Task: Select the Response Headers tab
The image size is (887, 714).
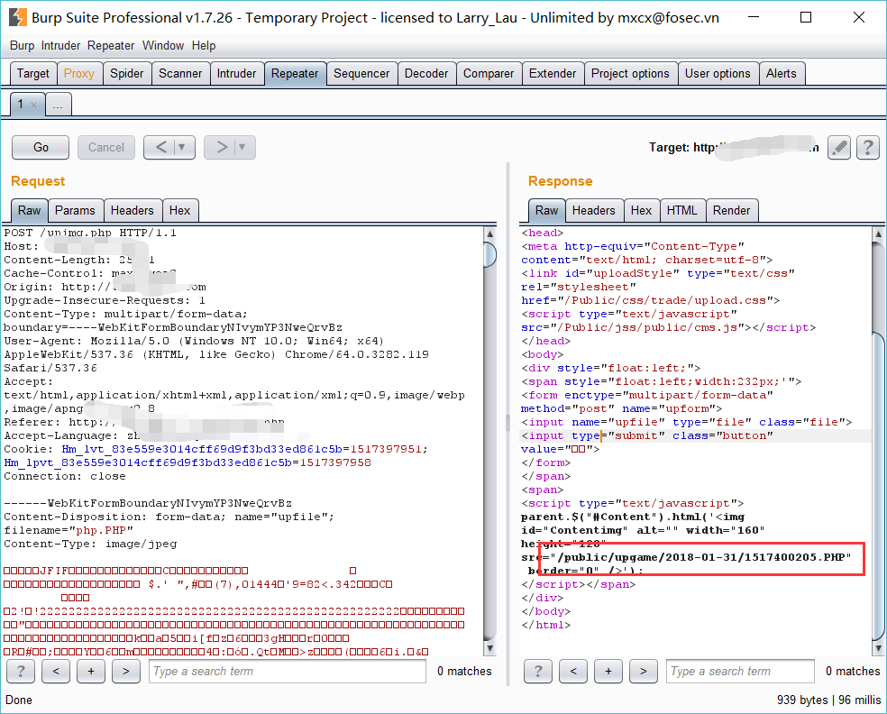Action: (x=593, y=210)
